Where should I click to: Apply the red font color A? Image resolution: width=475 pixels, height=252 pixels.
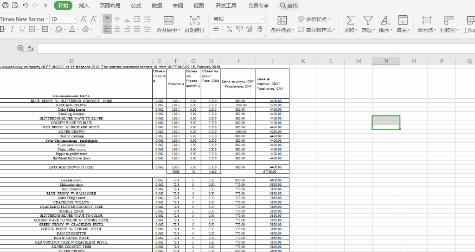[72, 29]
